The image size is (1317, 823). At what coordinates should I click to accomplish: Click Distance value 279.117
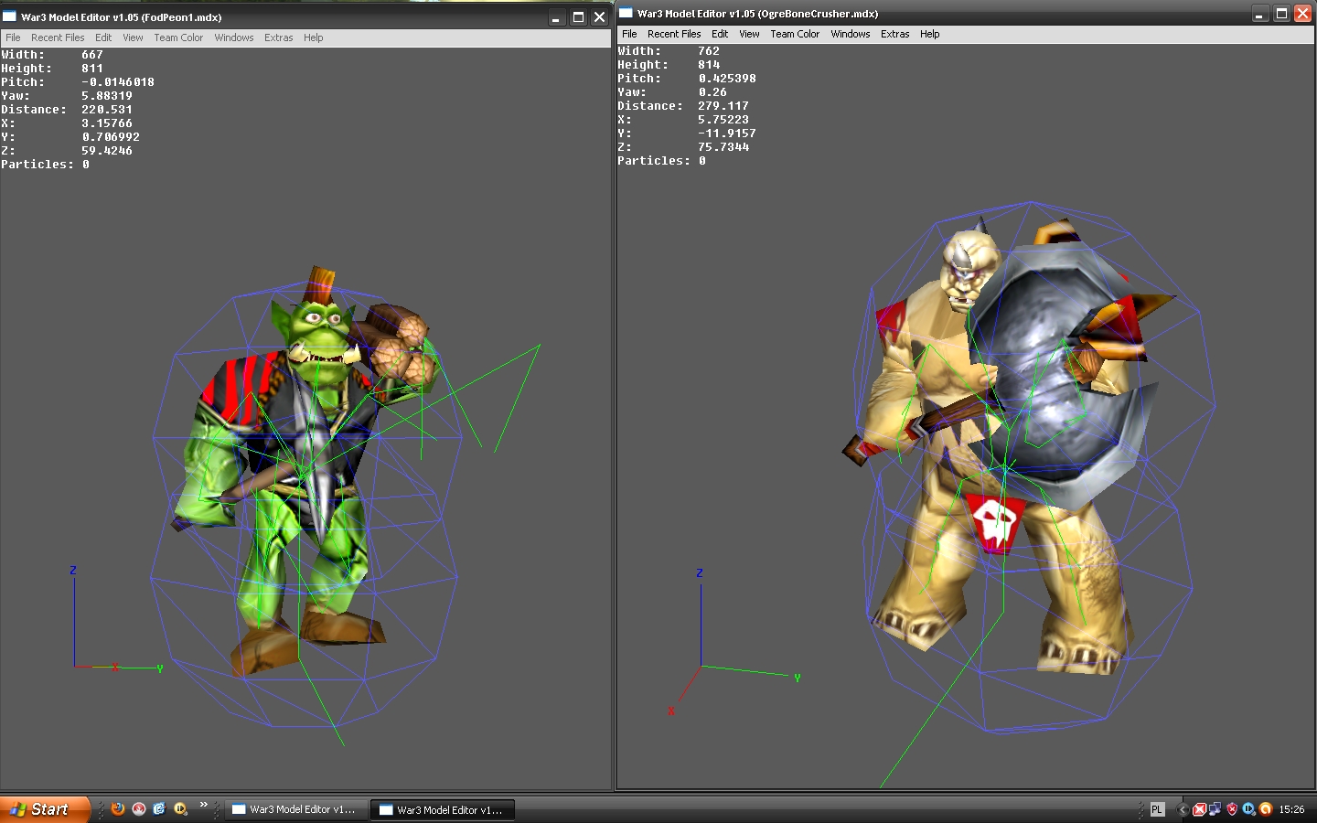[723, 106]
